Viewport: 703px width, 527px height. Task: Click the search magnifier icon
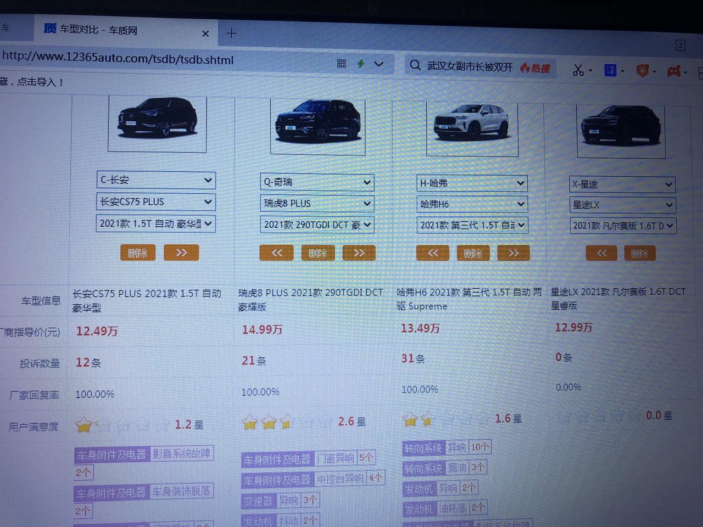coord(415,65)
